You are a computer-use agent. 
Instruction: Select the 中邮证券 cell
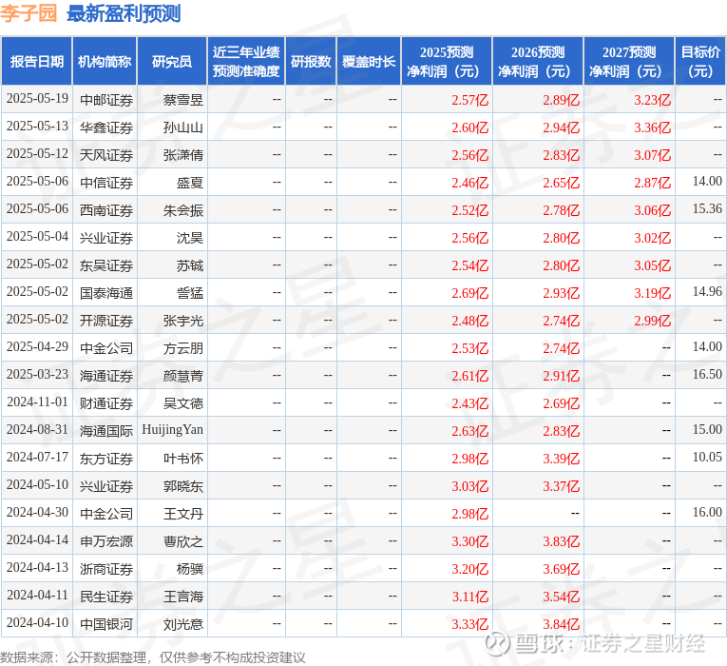tap(106, 100)
